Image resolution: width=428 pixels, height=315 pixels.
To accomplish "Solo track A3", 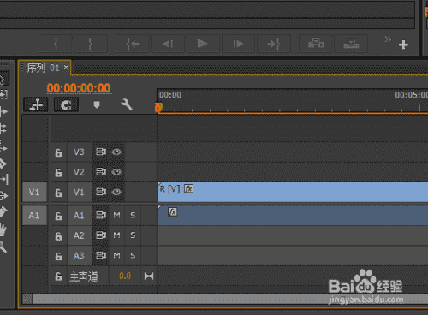I will (x=133, y=255).
